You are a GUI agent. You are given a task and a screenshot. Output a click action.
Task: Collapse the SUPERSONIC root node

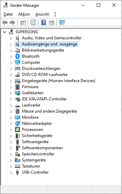(x=5, y=32)
